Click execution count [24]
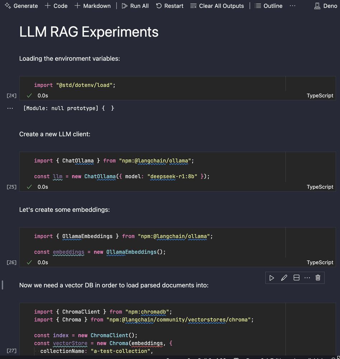Image resolution: width=340 pixels, height=359 pixels. pos(11,95)
